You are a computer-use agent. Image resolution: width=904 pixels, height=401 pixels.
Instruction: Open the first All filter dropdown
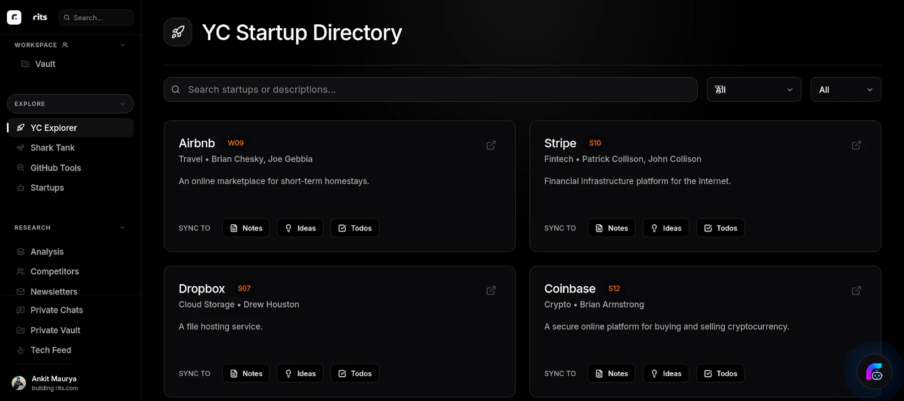754,89
